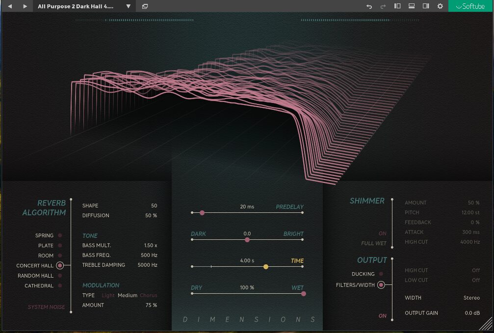Click the Softube logo button
The image size is (494, 333).
pos(470,6)
